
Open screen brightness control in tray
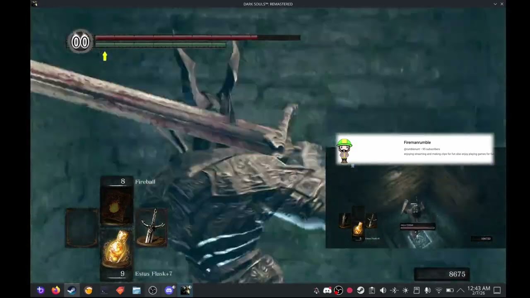point(405,291)
